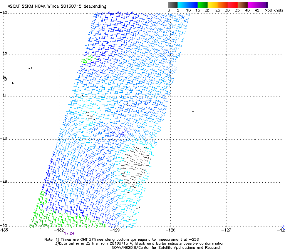Viewport: 285px width, 250px height.
Task: Click the green 15-20 knots legend color
Action: click(203, 5)
